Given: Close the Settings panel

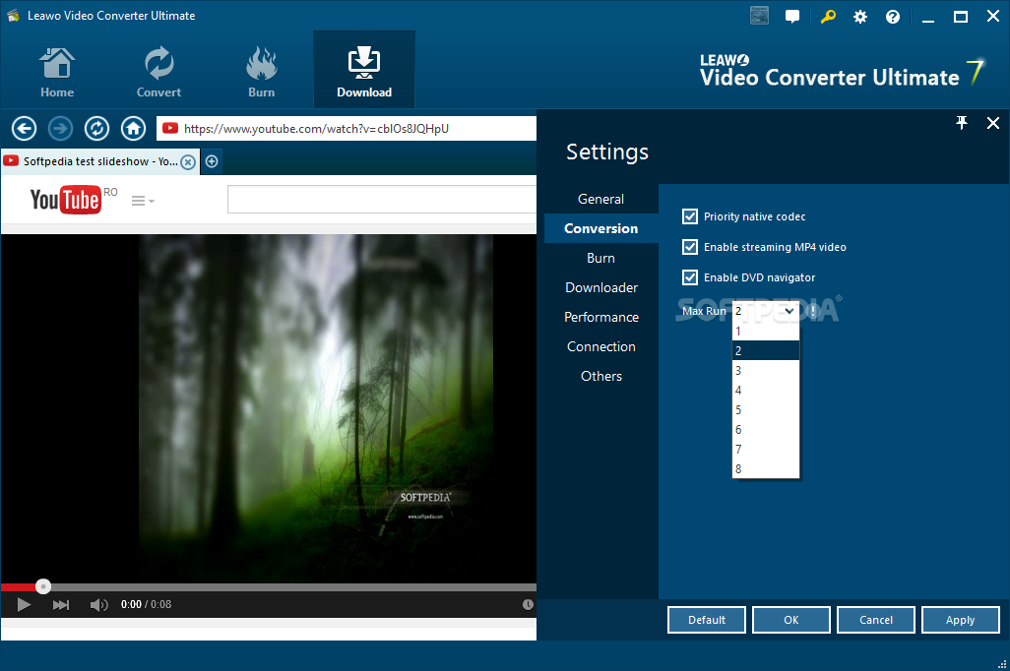Looking at the screenshot, I should click(993, 122).
